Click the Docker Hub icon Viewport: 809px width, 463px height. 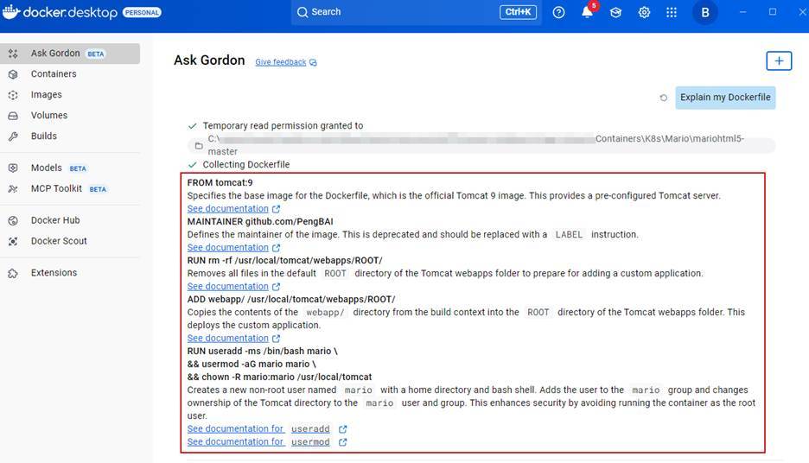point(13,220)
